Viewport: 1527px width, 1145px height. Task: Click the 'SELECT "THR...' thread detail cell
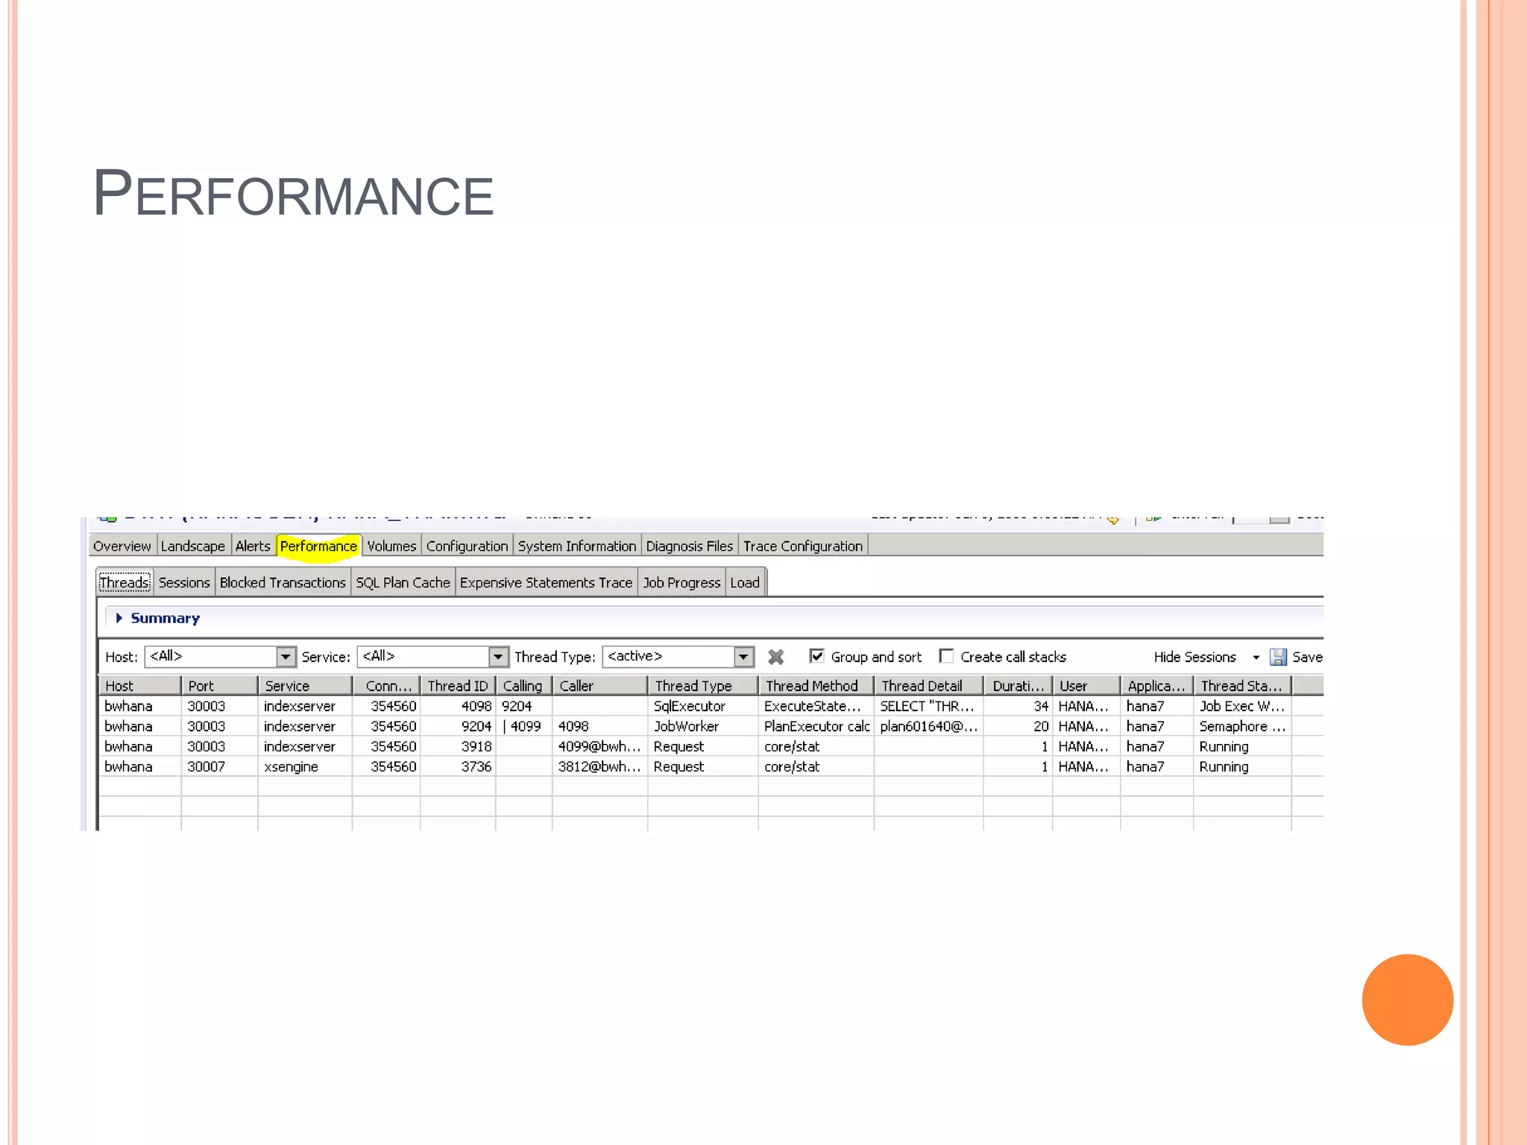point(928,706)
